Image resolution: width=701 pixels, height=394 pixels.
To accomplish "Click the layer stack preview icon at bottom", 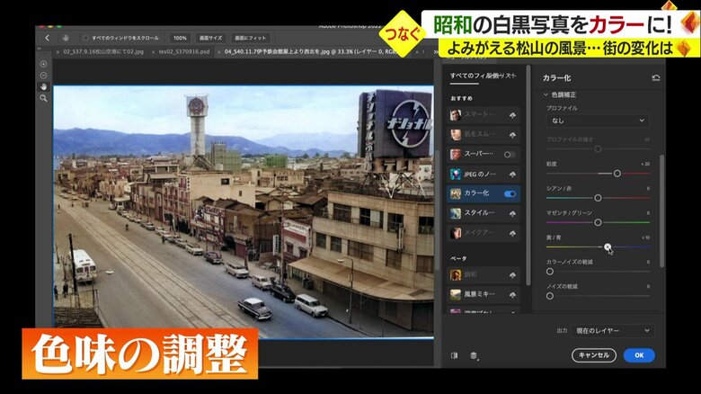I will point(474,355).
